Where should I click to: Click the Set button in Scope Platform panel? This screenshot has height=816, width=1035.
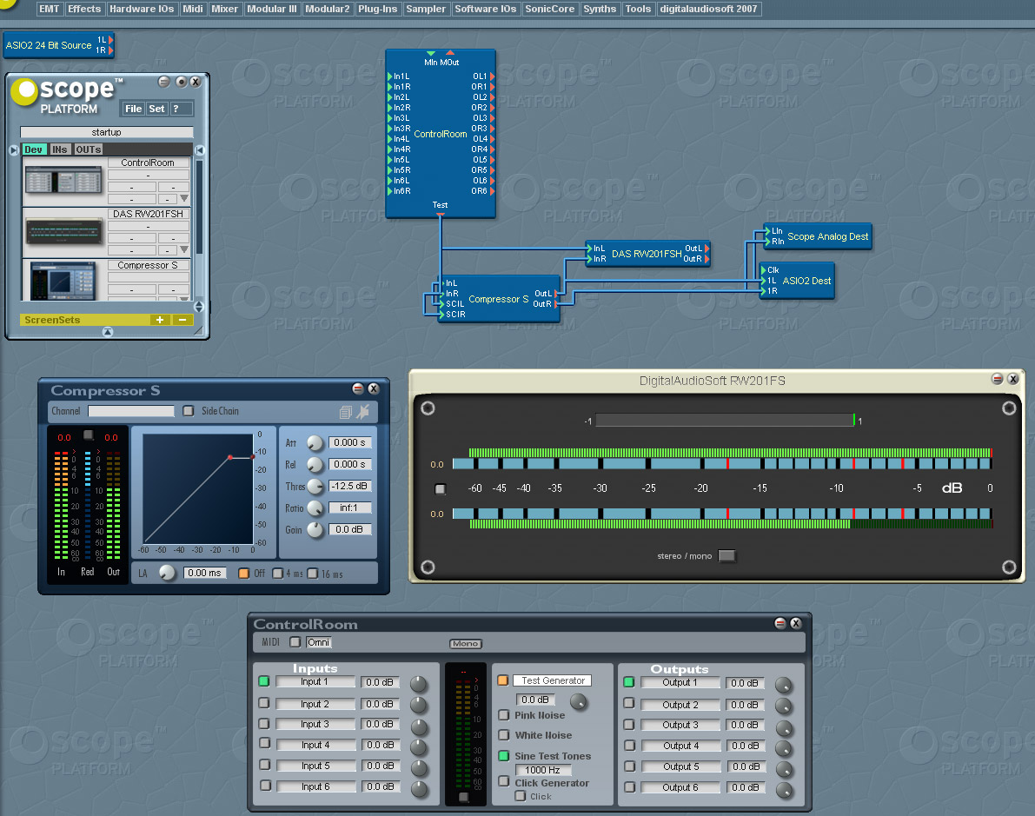click(x=156, y=109)
